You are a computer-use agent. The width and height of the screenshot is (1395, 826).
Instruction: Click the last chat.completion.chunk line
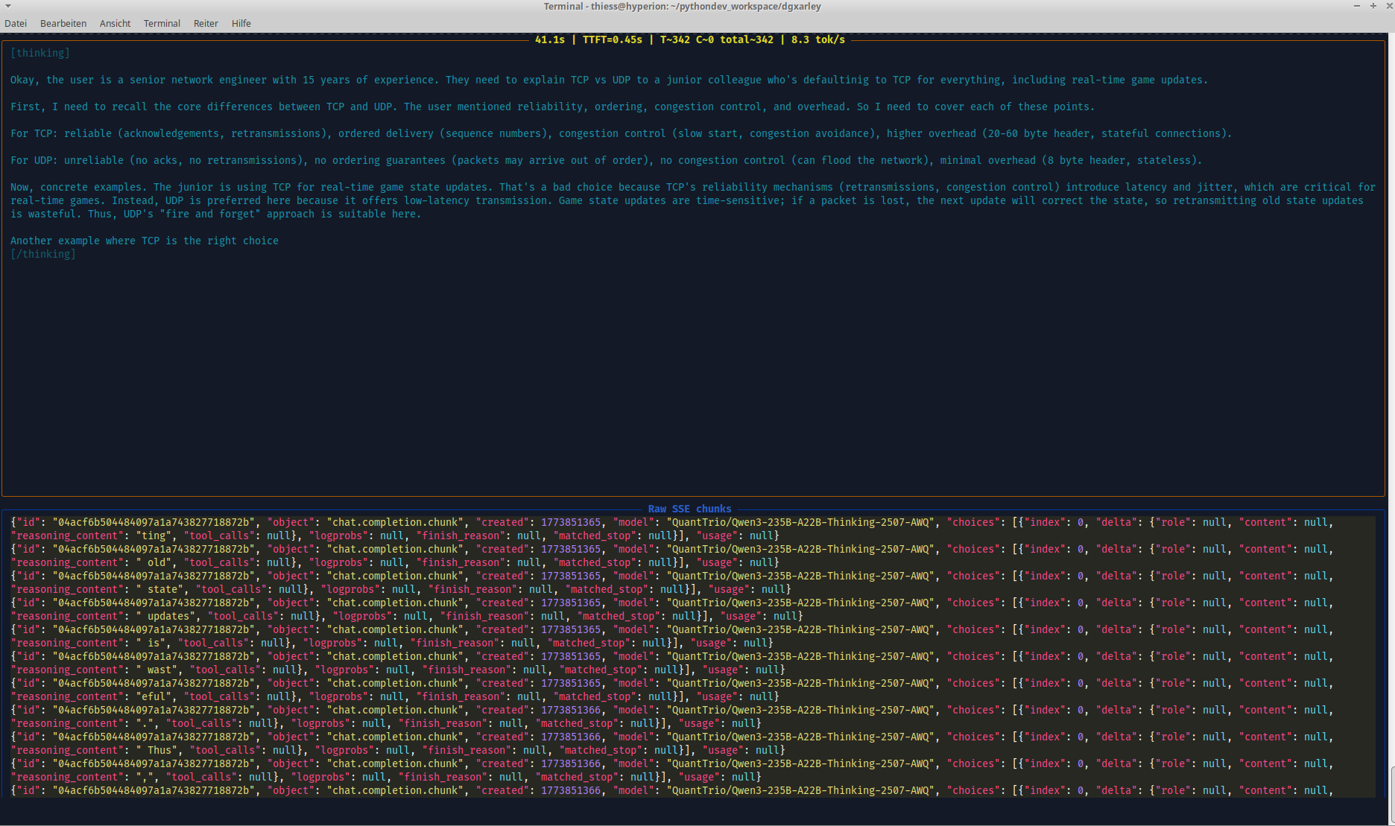click(395, 790)
